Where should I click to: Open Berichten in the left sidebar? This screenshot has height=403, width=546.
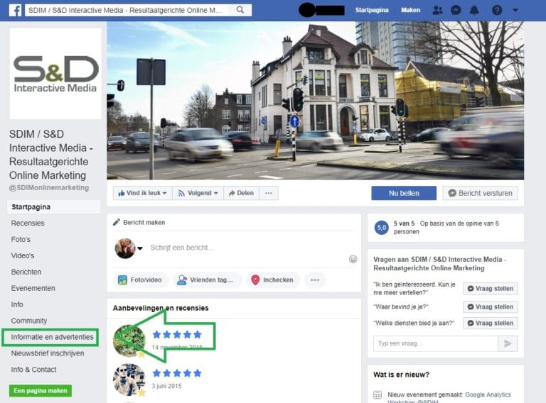coord(26,272)
